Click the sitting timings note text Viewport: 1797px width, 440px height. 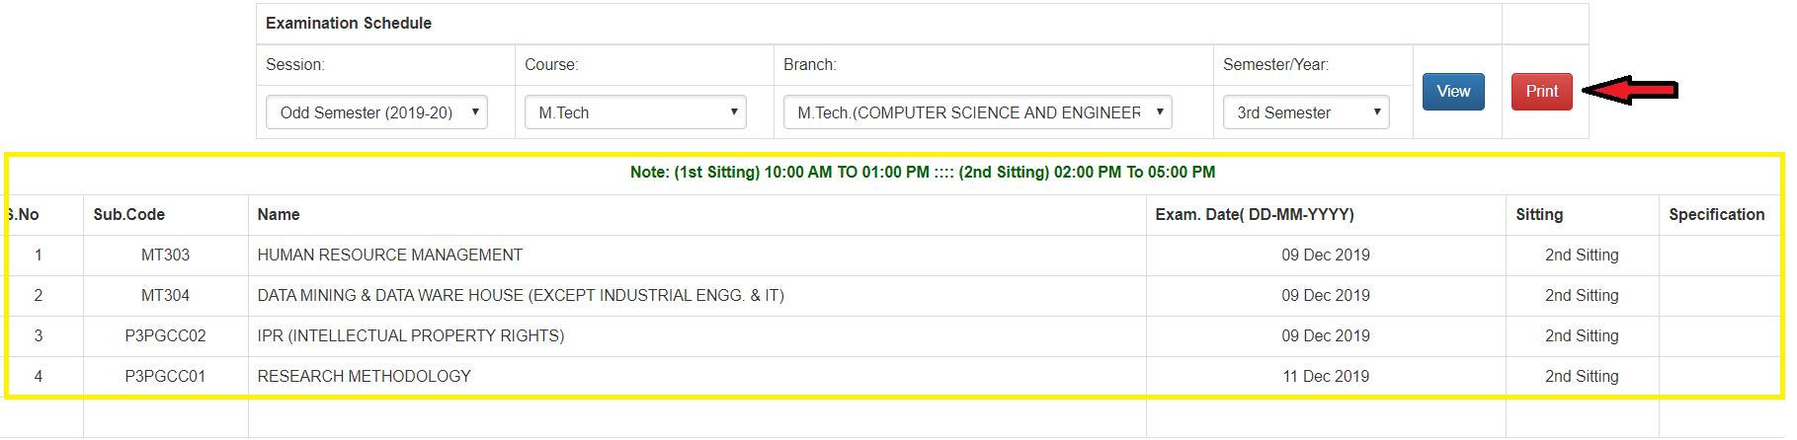point(922,173)
